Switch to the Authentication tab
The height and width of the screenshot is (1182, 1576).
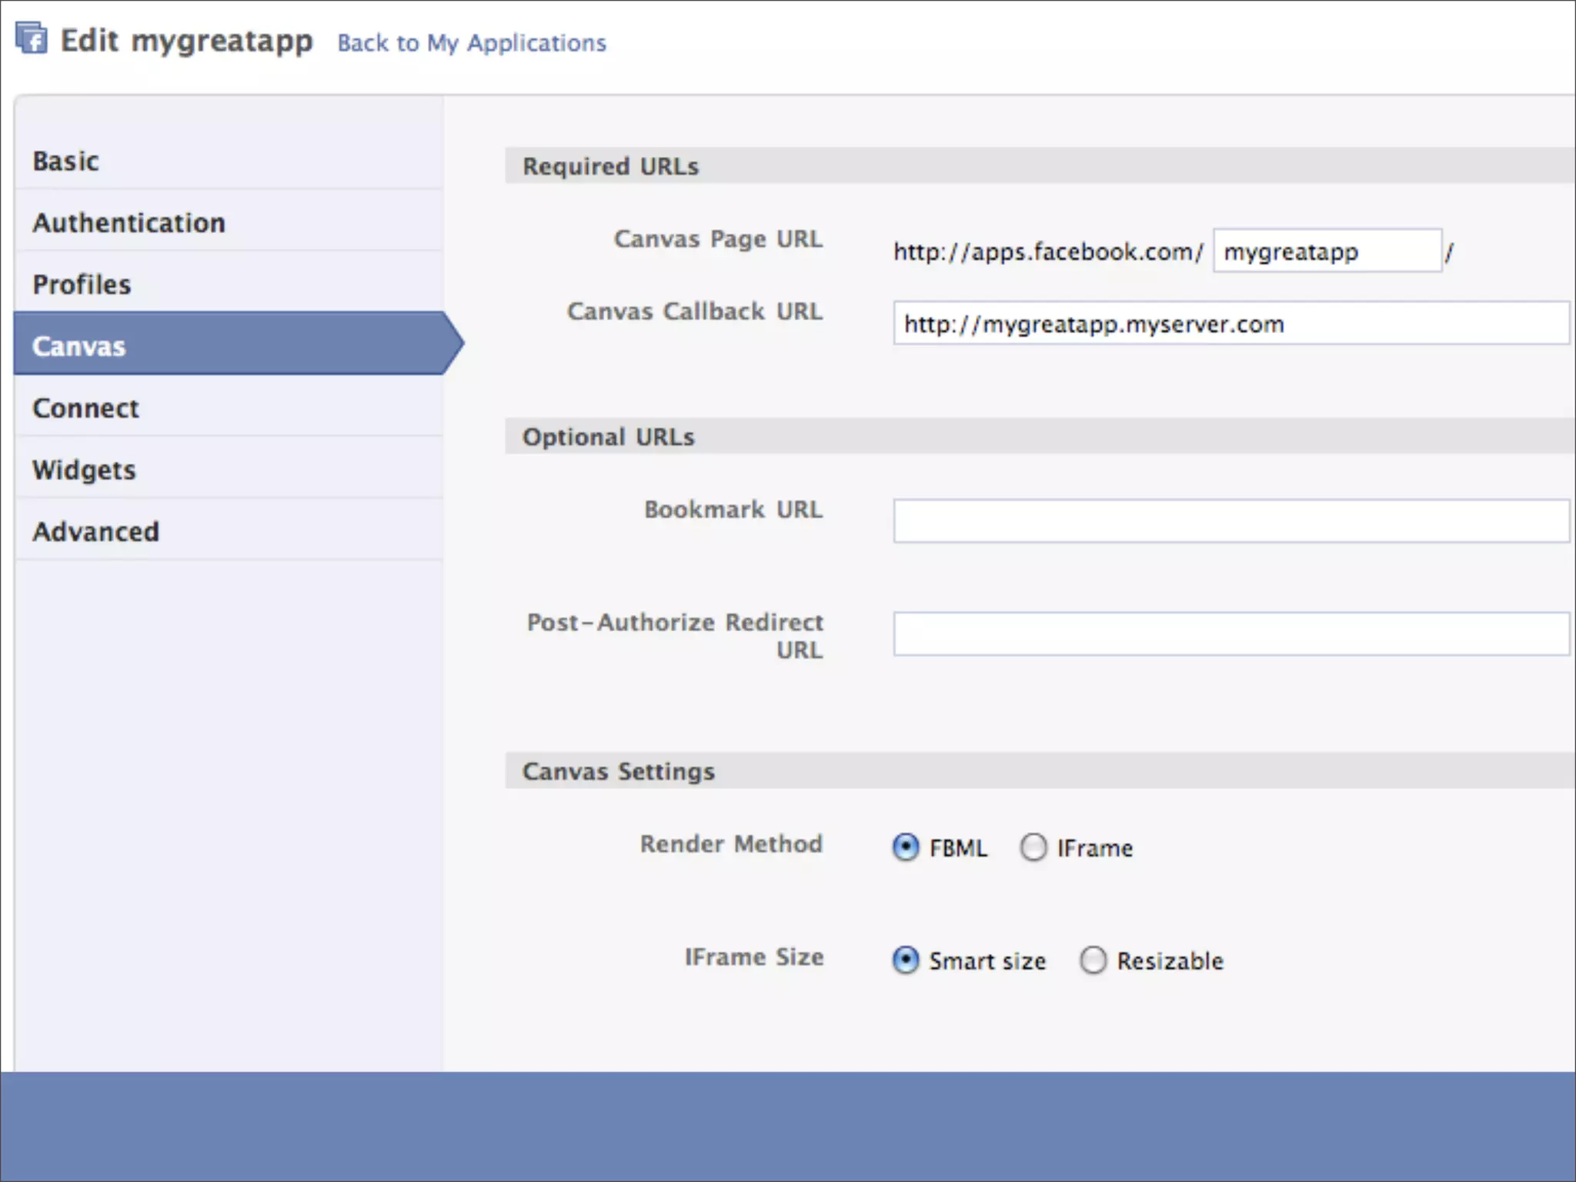coord(129,223)
